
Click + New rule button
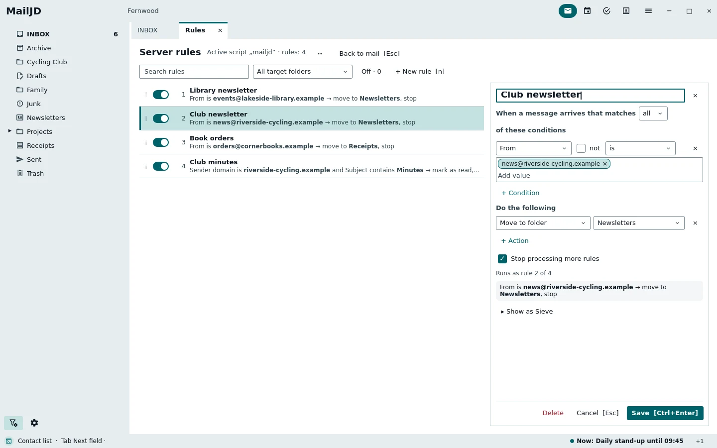point(420,72)
